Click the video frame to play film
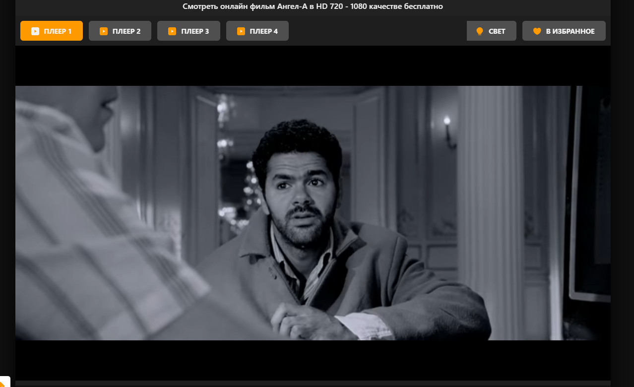 click(x=313, y=213)
